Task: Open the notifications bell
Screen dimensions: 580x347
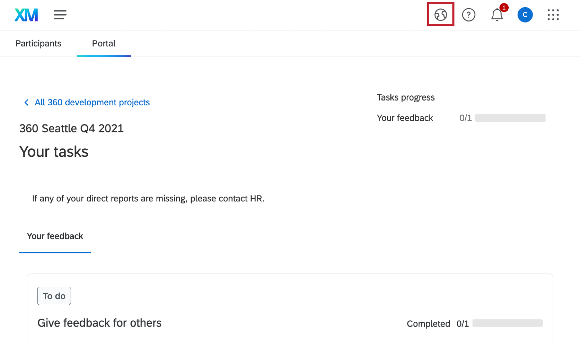Action: point(497,15)
